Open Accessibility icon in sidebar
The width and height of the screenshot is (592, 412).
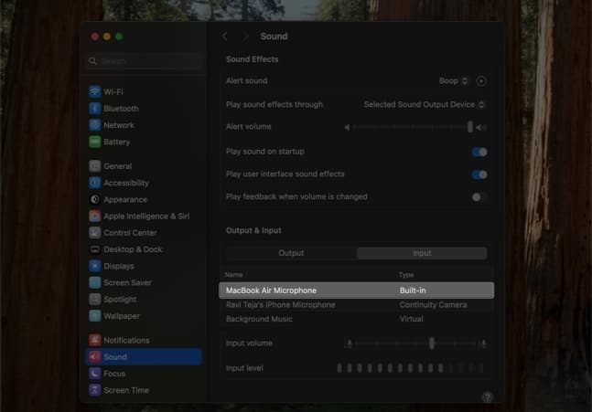pyautogui.click(x=95, y=183)
